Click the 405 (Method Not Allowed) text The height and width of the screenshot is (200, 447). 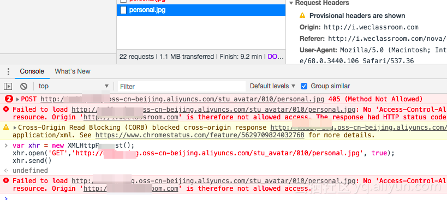pyautogui.click(x=376, y=99)
